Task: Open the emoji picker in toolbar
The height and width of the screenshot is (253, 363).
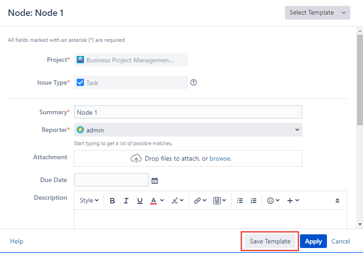Action: click(273, 201)
